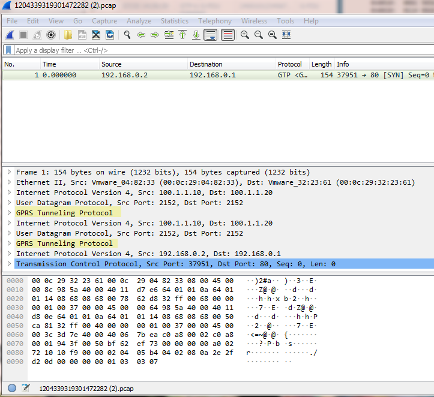Click the Resize columns to fit icon
434x397 pixels.
coord(286,35)
